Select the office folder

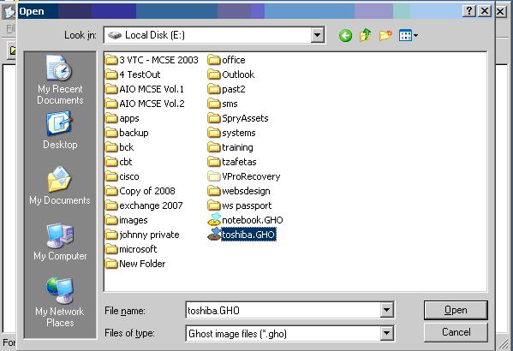pos(226,60)
